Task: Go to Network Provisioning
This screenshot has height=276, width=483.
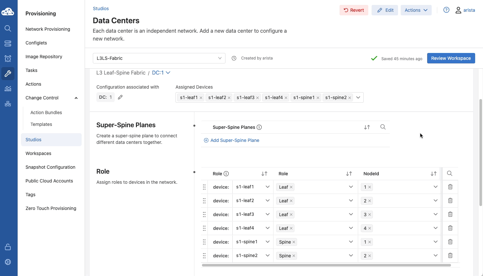Action: click(48, 29)
